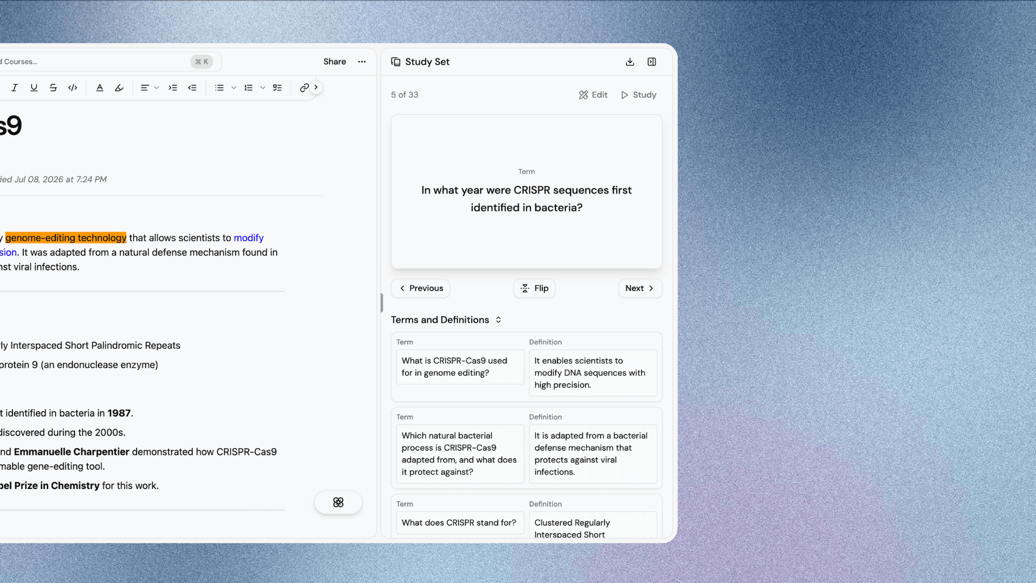This screenshot has width=1036, height=583.
Task: Select term 'Which natural bacterial process is CRISPR-Cas9 adapted from'
Action: [460, 453]
